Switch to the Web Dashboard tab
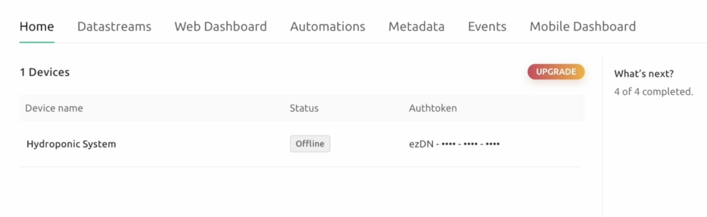This screenshot has height=217, width=707. [221, 27]
